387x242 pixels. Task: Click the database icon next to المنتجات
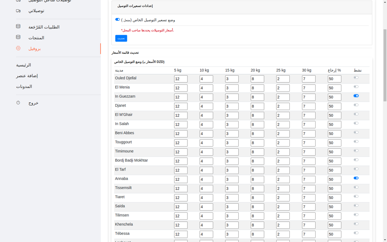pos(18,37)
